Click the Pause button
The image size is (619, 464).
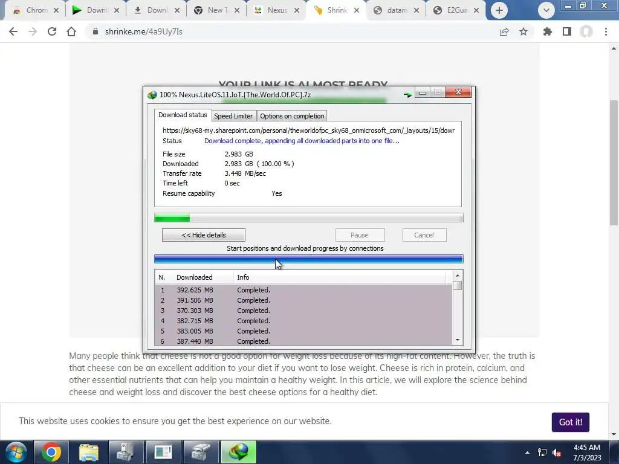359,235
